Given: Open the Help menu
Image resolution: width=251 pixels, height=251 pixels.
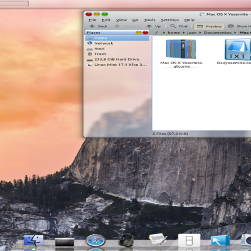Looking at the screenshot, I should coord(190,20).
